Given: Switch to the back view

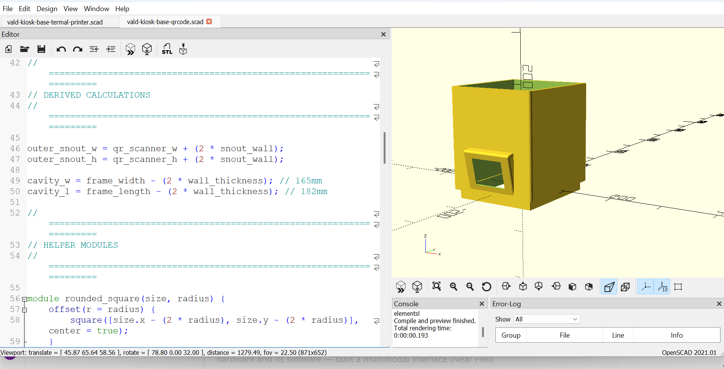Looking at the screenshot, I should pos(589,287).
